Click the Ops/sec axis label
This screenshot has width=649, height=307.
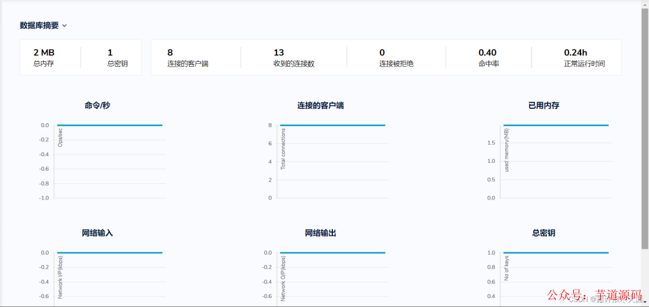(x=60, y=137)
